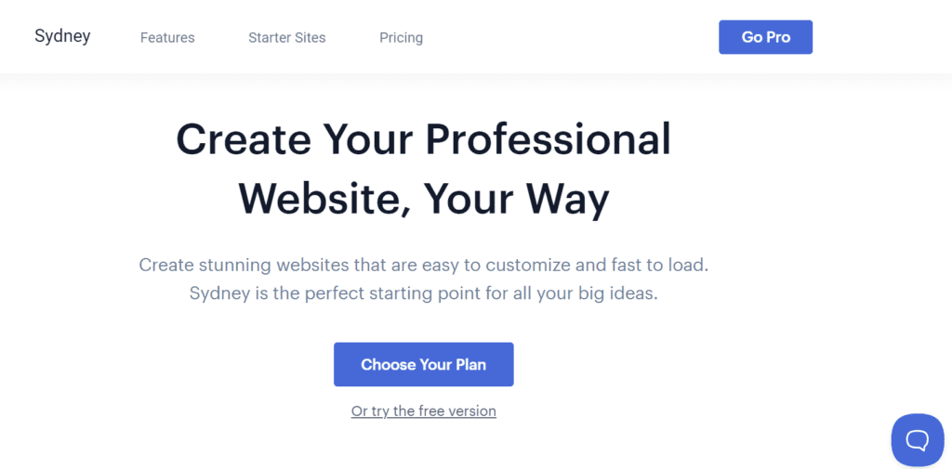Follow the 'Or try the free version' link
Viewport: 952px width, 469px height.
424,410
